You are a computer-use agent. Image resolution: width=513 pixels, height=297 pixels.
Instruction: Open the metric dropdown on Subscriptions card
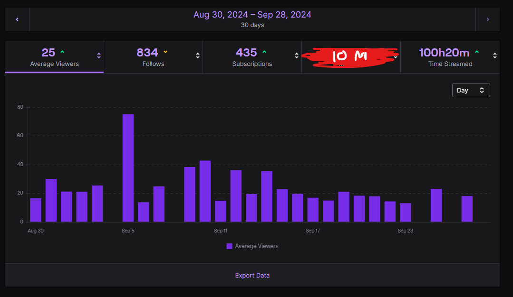(x=298, y=56)
